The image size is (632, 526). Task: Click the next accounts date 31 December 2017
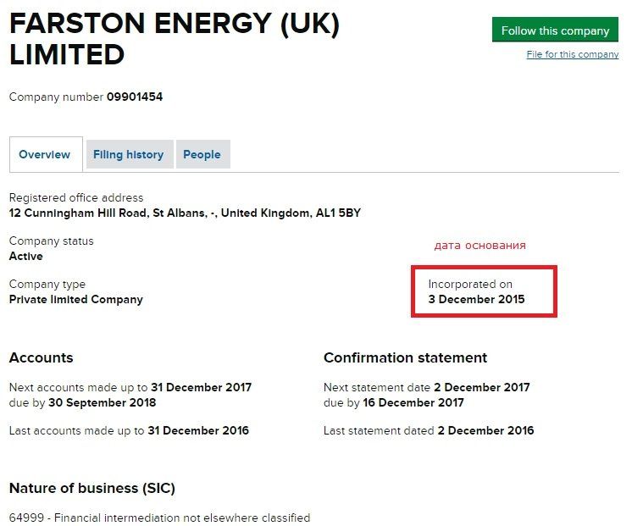pyautogui.click(x=202, y=387)
